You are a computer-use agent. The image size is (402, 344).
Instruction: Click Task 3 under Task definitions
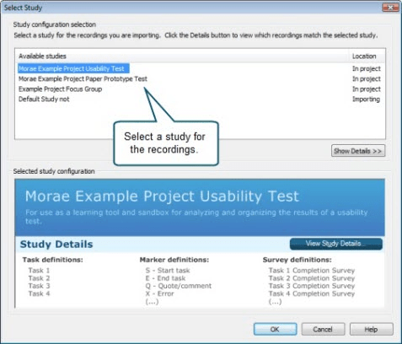coord(39,286)
